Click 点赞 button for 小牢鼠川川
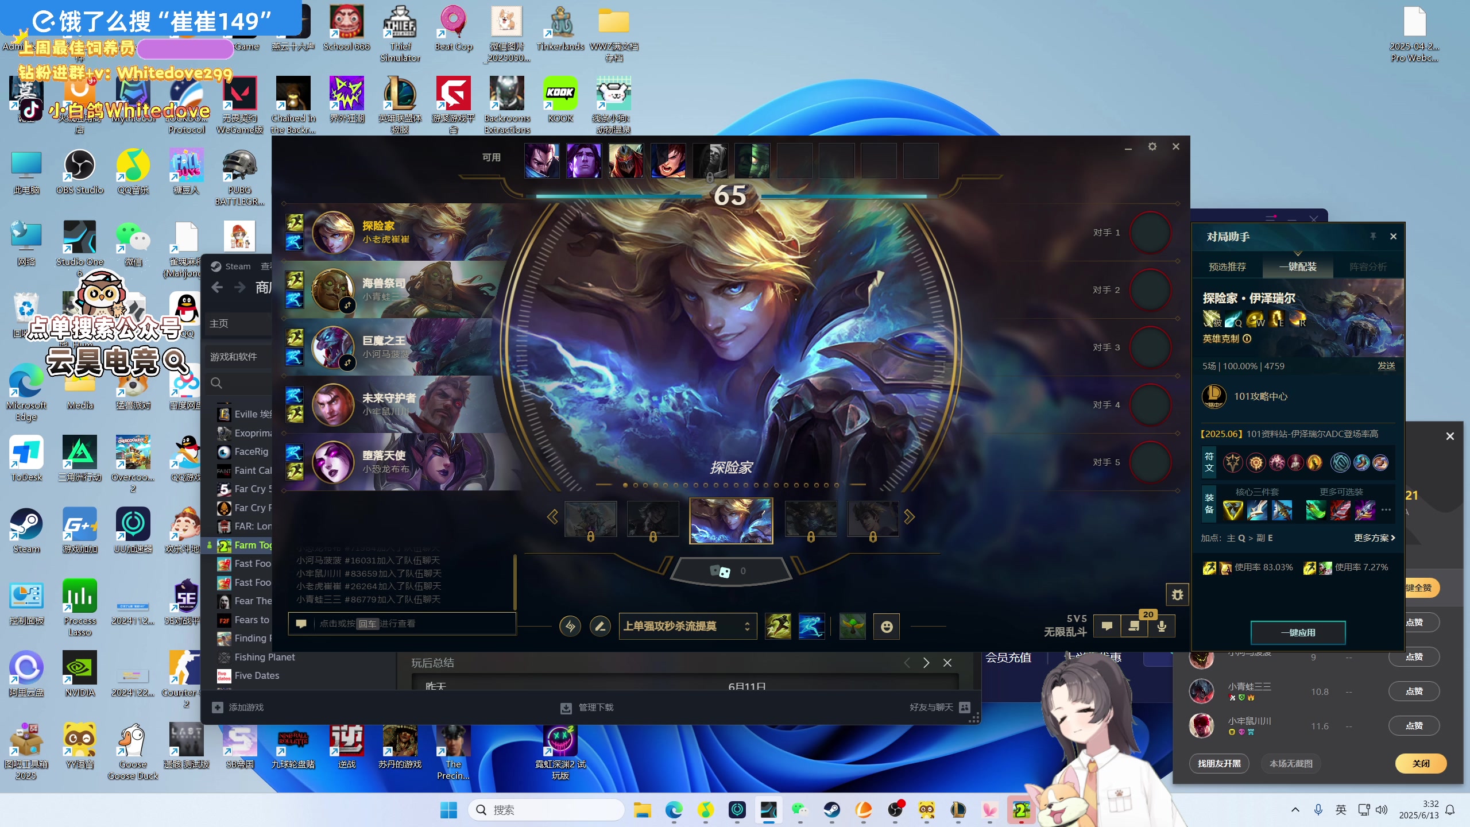 1414,726
